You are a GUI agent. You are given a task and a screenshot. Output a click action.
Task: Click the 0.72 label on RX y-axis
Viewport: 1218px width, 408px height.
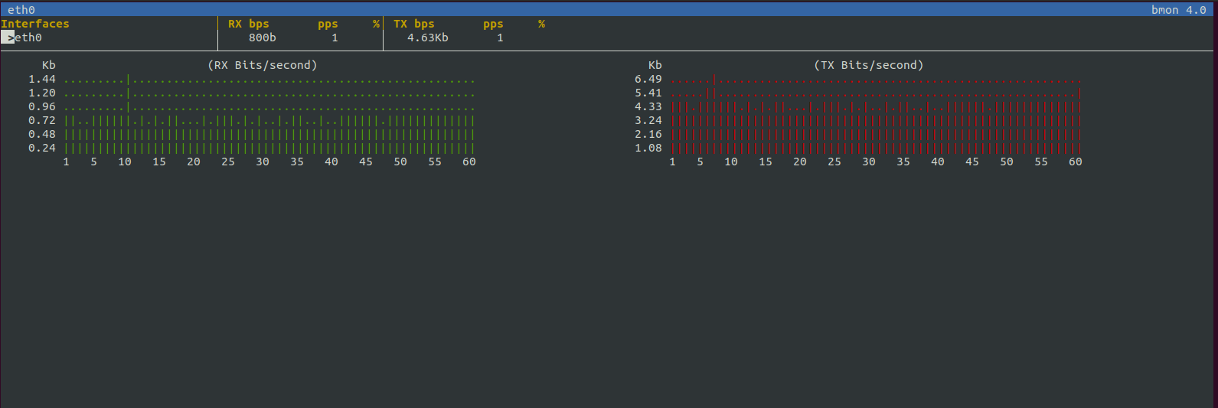click(x=42, y=120)
